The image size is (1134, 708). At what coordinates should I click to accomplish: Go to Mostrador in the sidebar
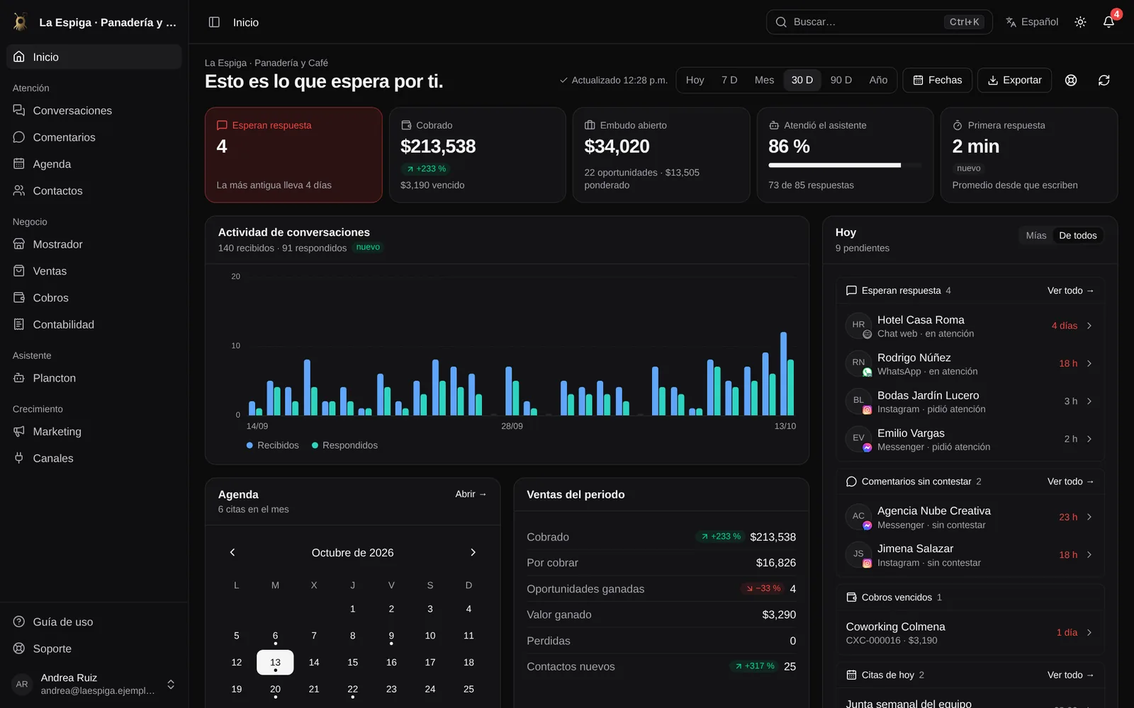[94, 244]
